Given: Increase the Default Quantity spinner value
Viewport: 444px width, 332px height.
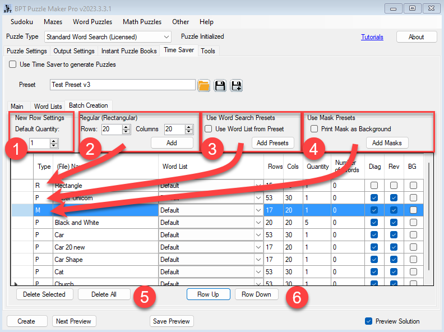Looking at the screenshot, I should coord(54,141).
